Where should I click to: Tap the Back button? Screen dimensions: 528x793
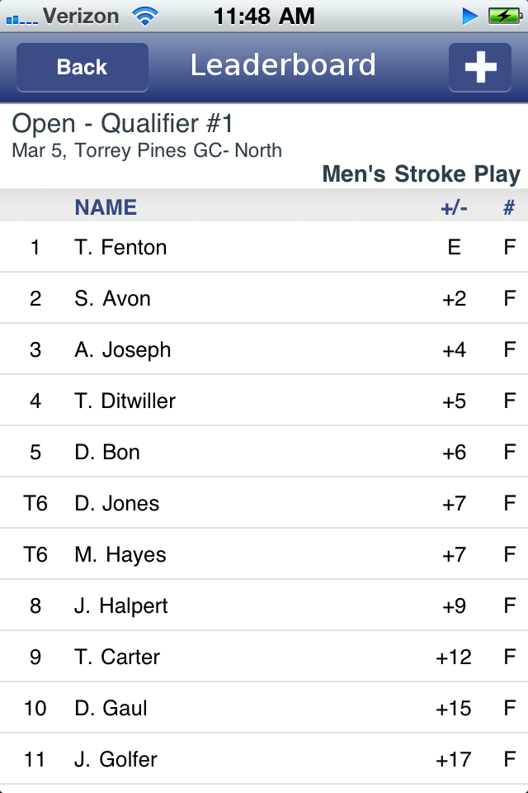click(x=82, y=67)
